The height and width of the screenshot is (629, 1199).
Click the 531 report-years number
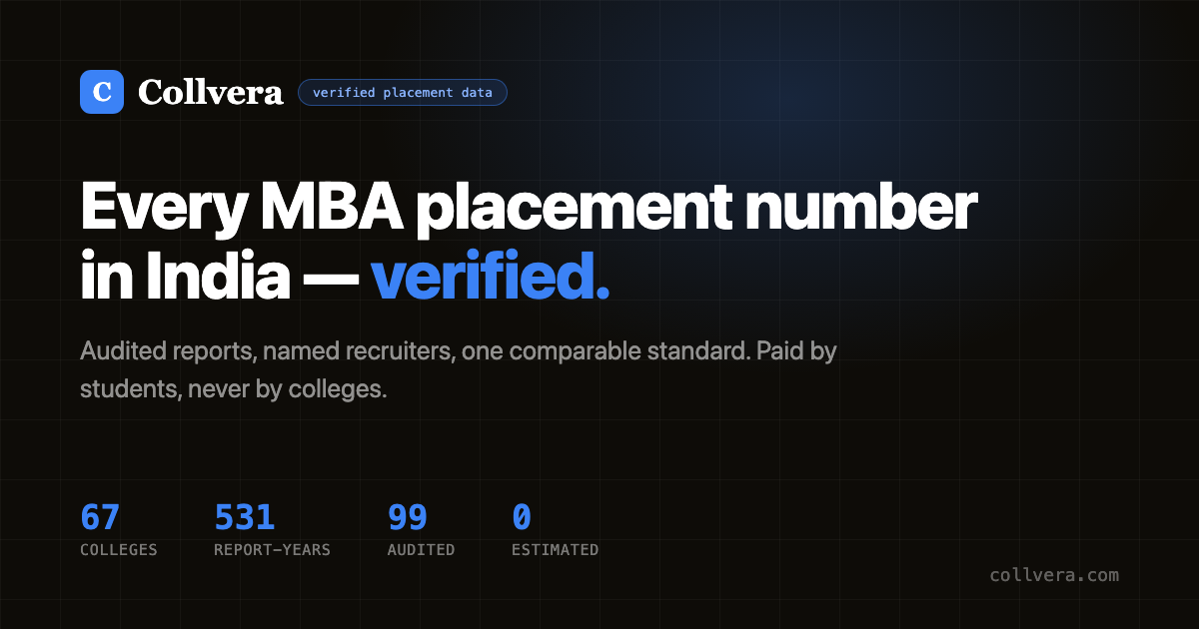click(x=244, y=518)
